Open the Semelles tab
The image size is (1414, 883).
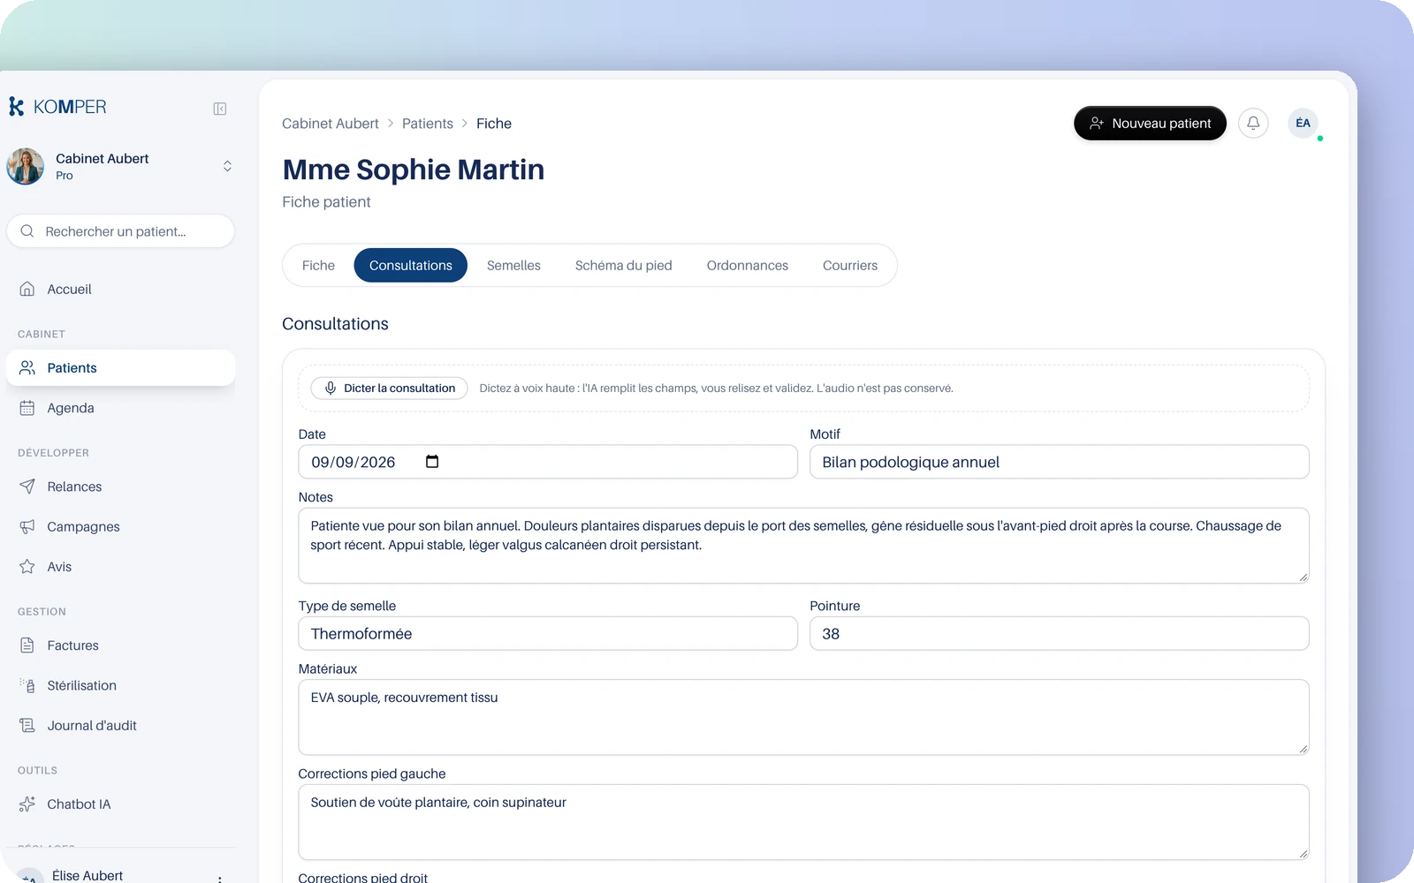point(513,265)
